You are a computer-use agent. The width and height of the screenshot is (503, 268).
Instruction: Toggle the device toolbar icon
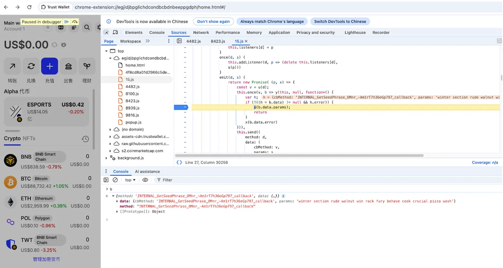coord(115,32)
